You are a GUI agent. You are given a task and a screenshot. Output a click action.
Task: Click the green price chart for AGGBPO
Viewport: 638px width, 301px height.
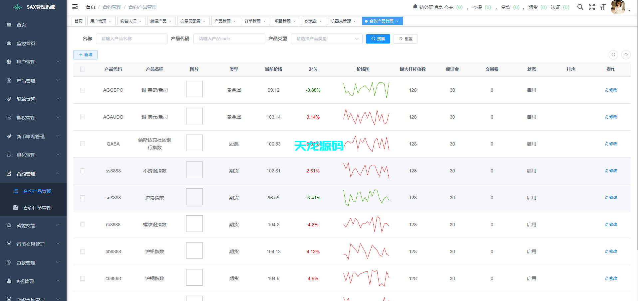point(366,90)
